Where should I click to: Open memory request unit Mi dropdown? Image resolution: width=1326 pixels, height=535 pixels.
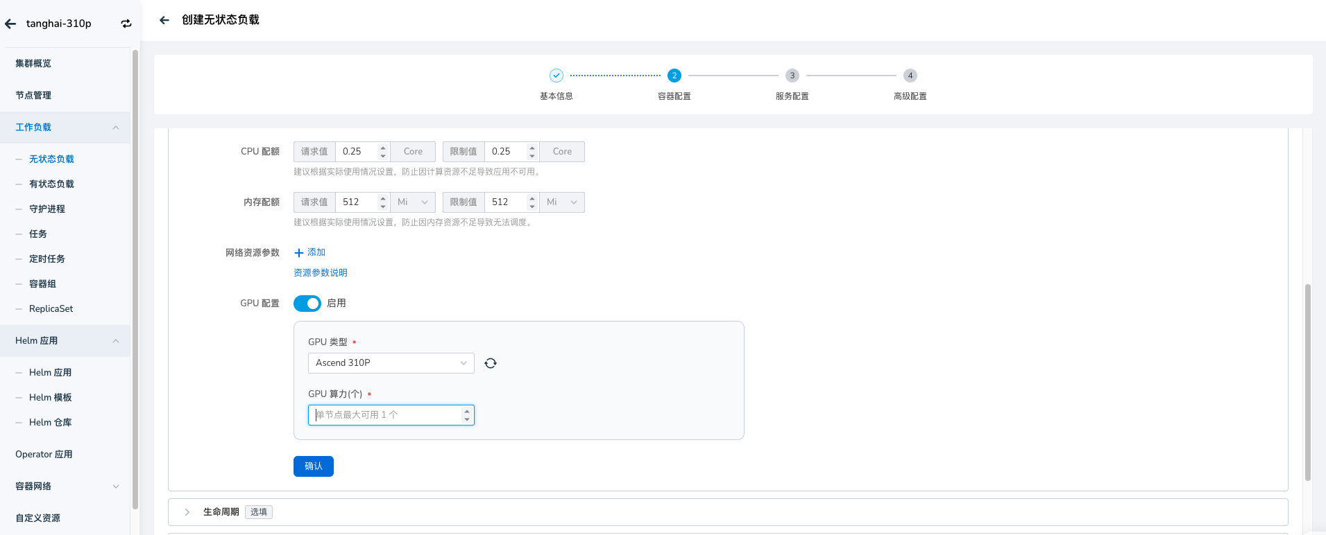click(x=413, y=202)
